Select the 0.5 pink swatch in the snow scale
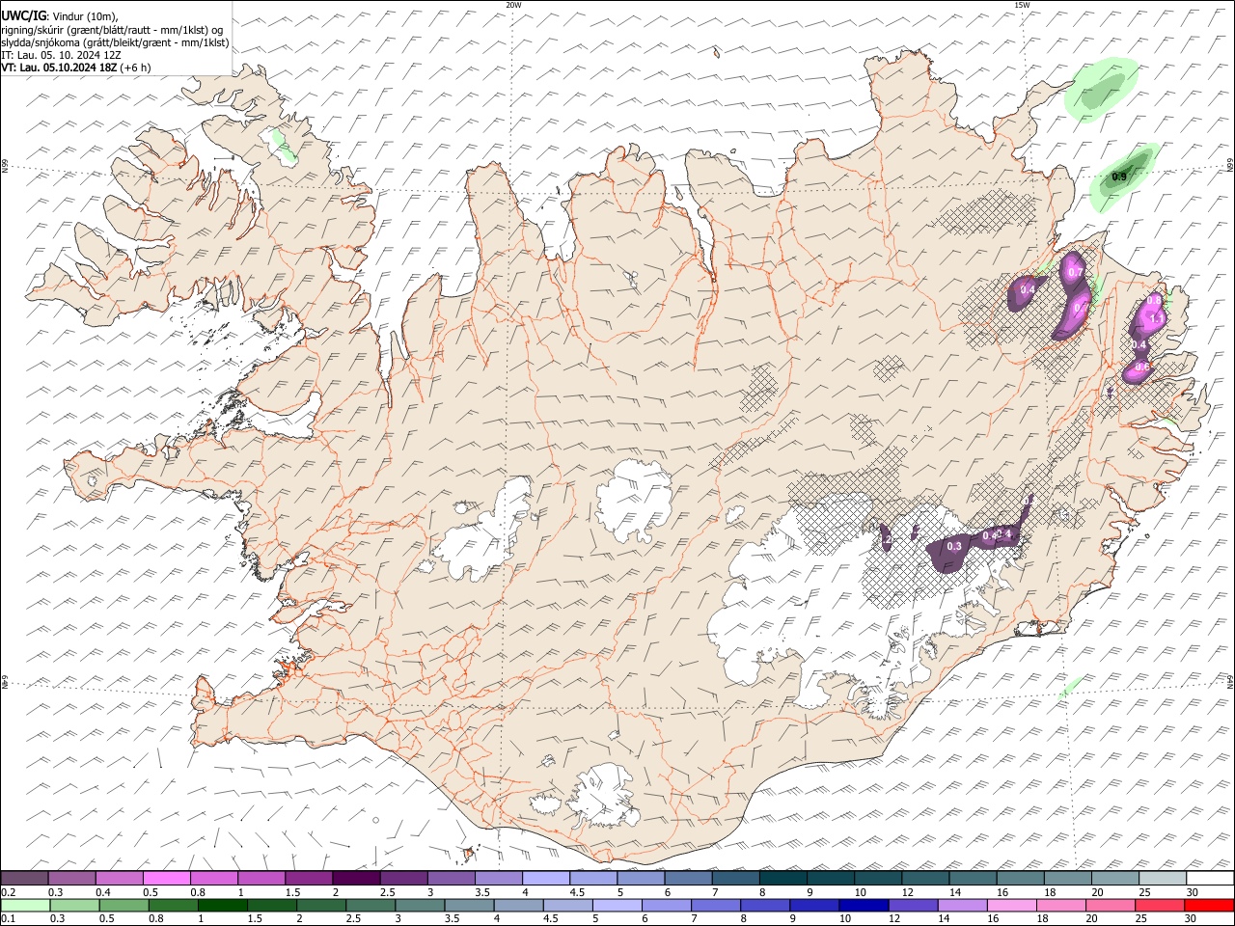 point(167,878)
